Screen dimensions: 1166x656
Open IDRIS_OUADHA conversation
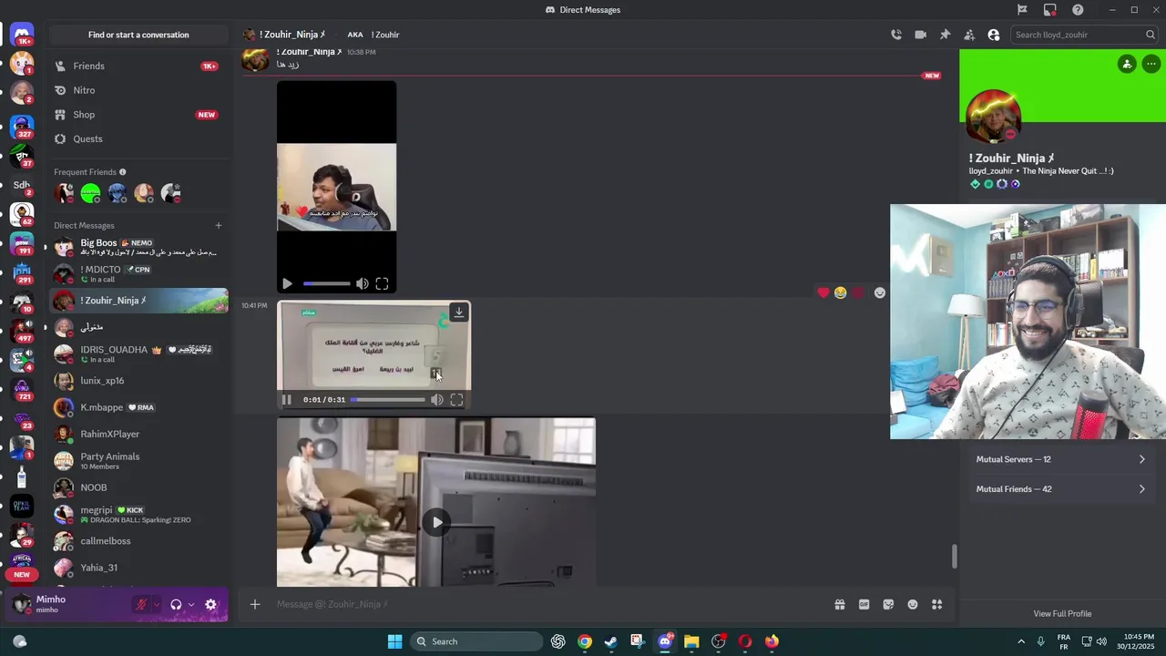(138, 354)
